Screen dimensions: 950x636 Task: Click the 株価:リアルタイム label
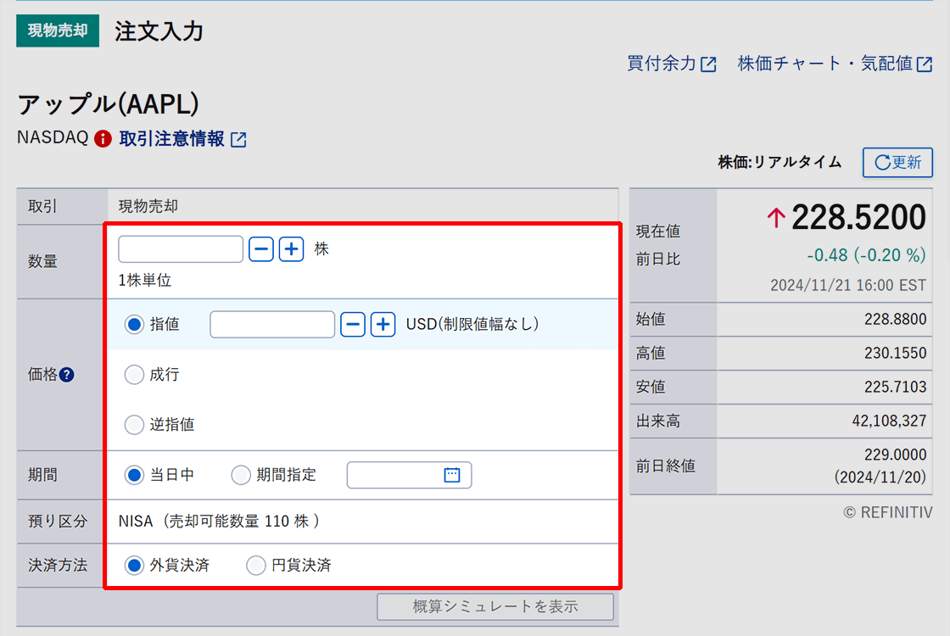pos(780,162)
